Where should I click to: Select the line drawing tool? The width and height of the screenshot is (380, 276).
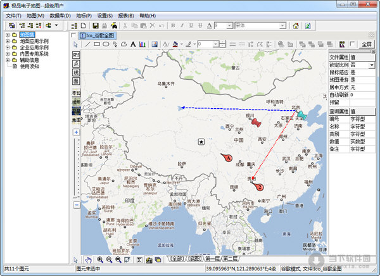point(87,44)
